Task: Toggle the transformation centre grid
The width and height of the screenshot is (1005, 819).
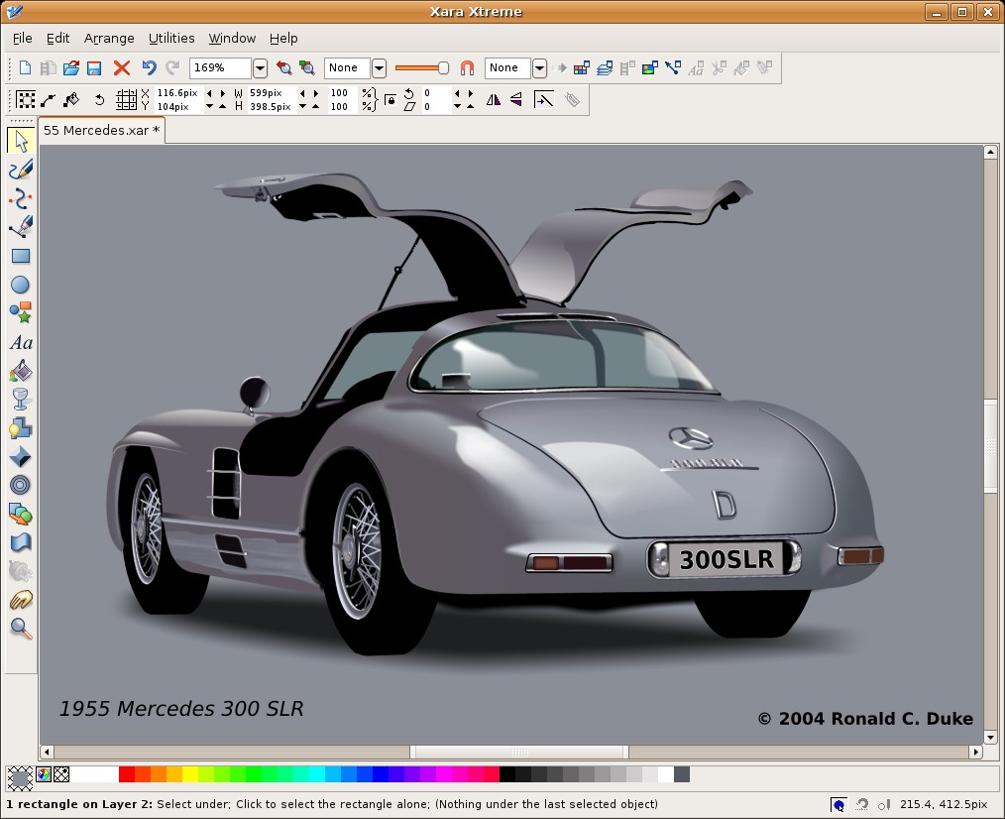Action: (126, 100)
